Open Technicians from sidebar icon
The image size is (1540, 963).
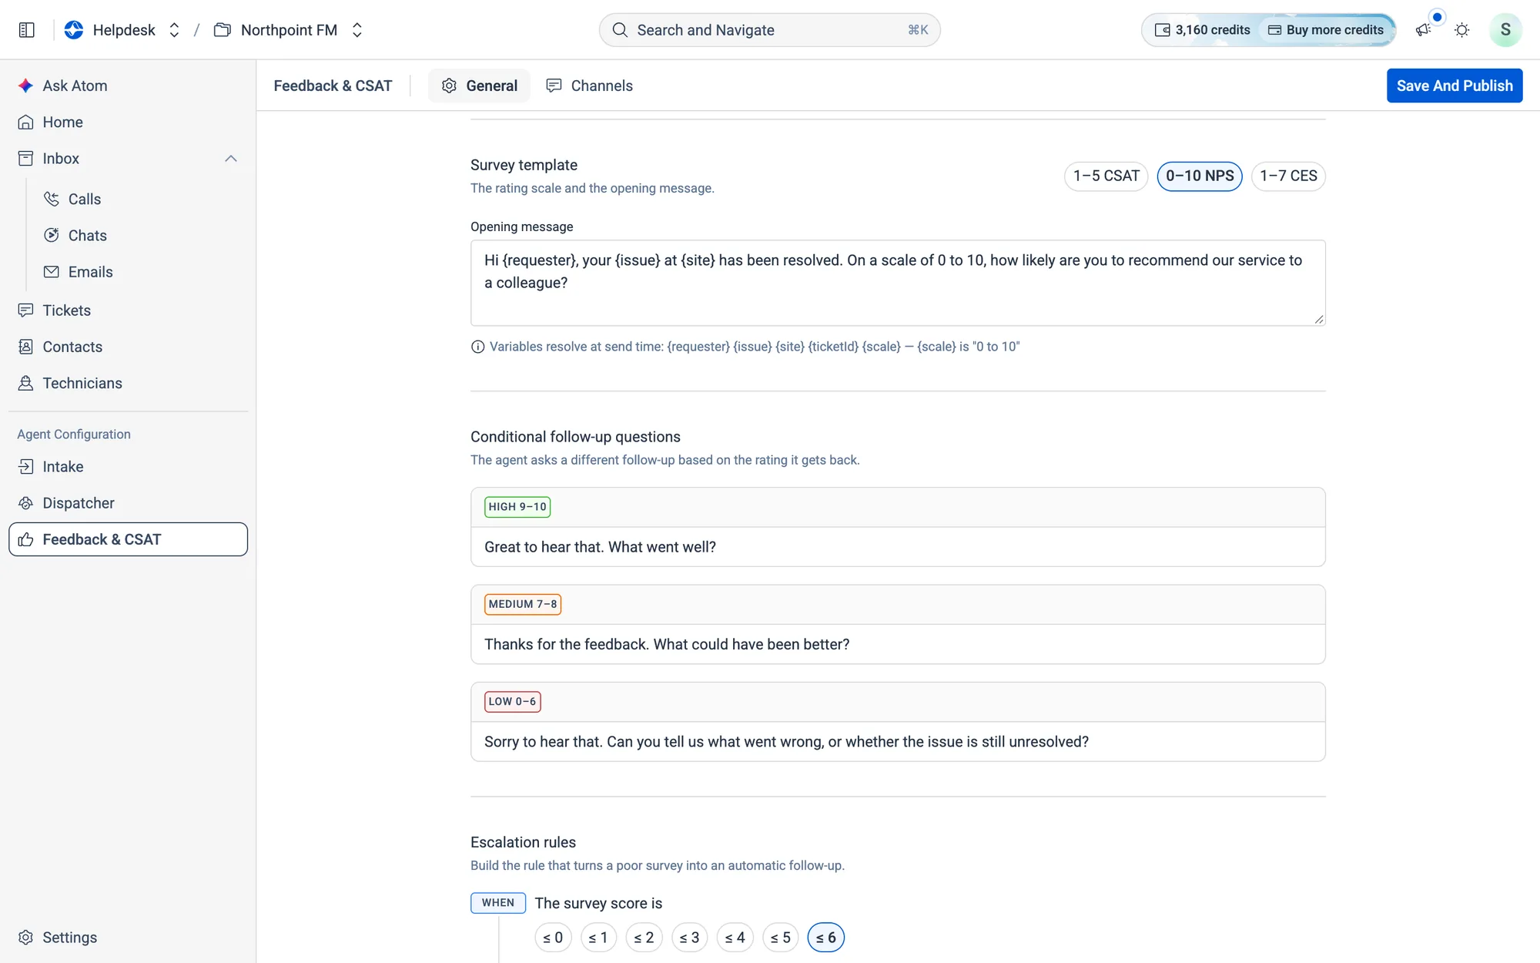pyautogui.click(x=25, y=383)
